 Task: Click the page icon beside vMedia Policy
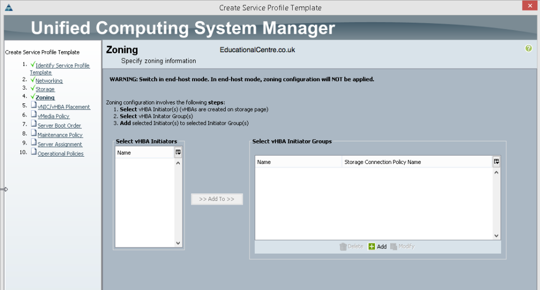click(34, 114)
